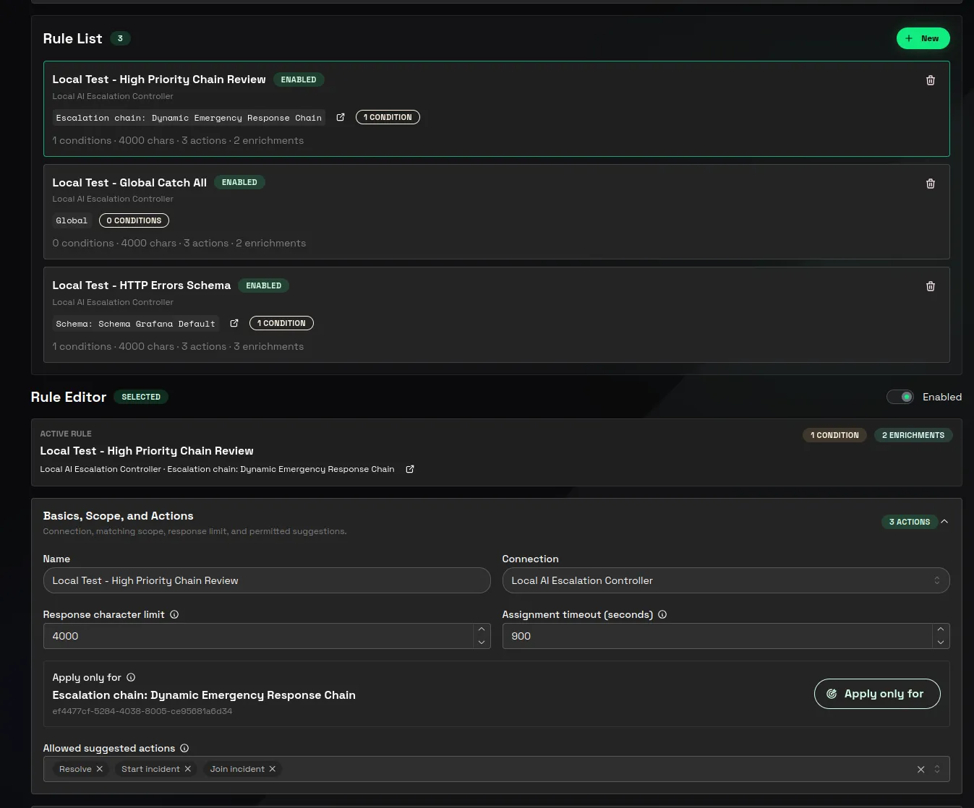Click ENABLED badge on HTTP Errors Schema rule
974x808 pixels.
tap(264, 285)
